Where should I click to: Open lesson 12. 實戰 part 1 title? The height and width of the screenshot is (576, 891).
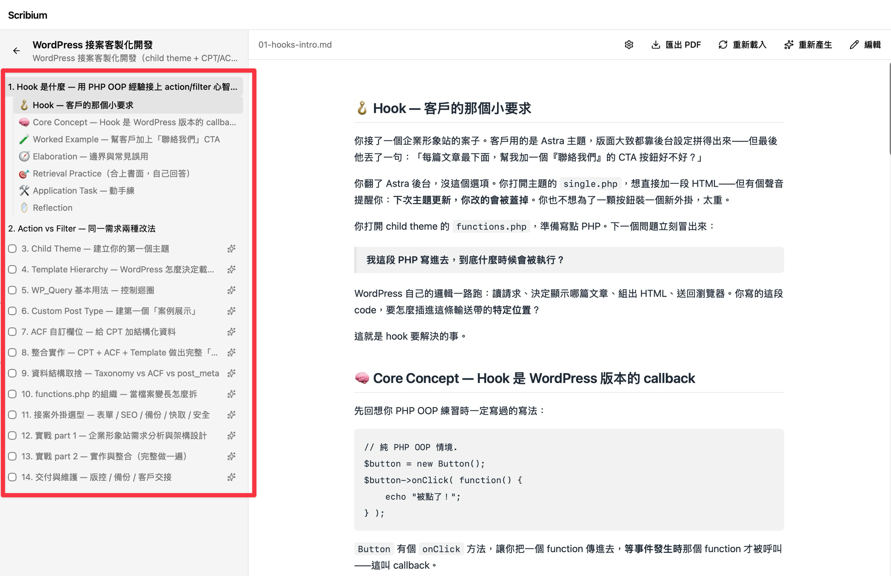(x=114, y=435)
